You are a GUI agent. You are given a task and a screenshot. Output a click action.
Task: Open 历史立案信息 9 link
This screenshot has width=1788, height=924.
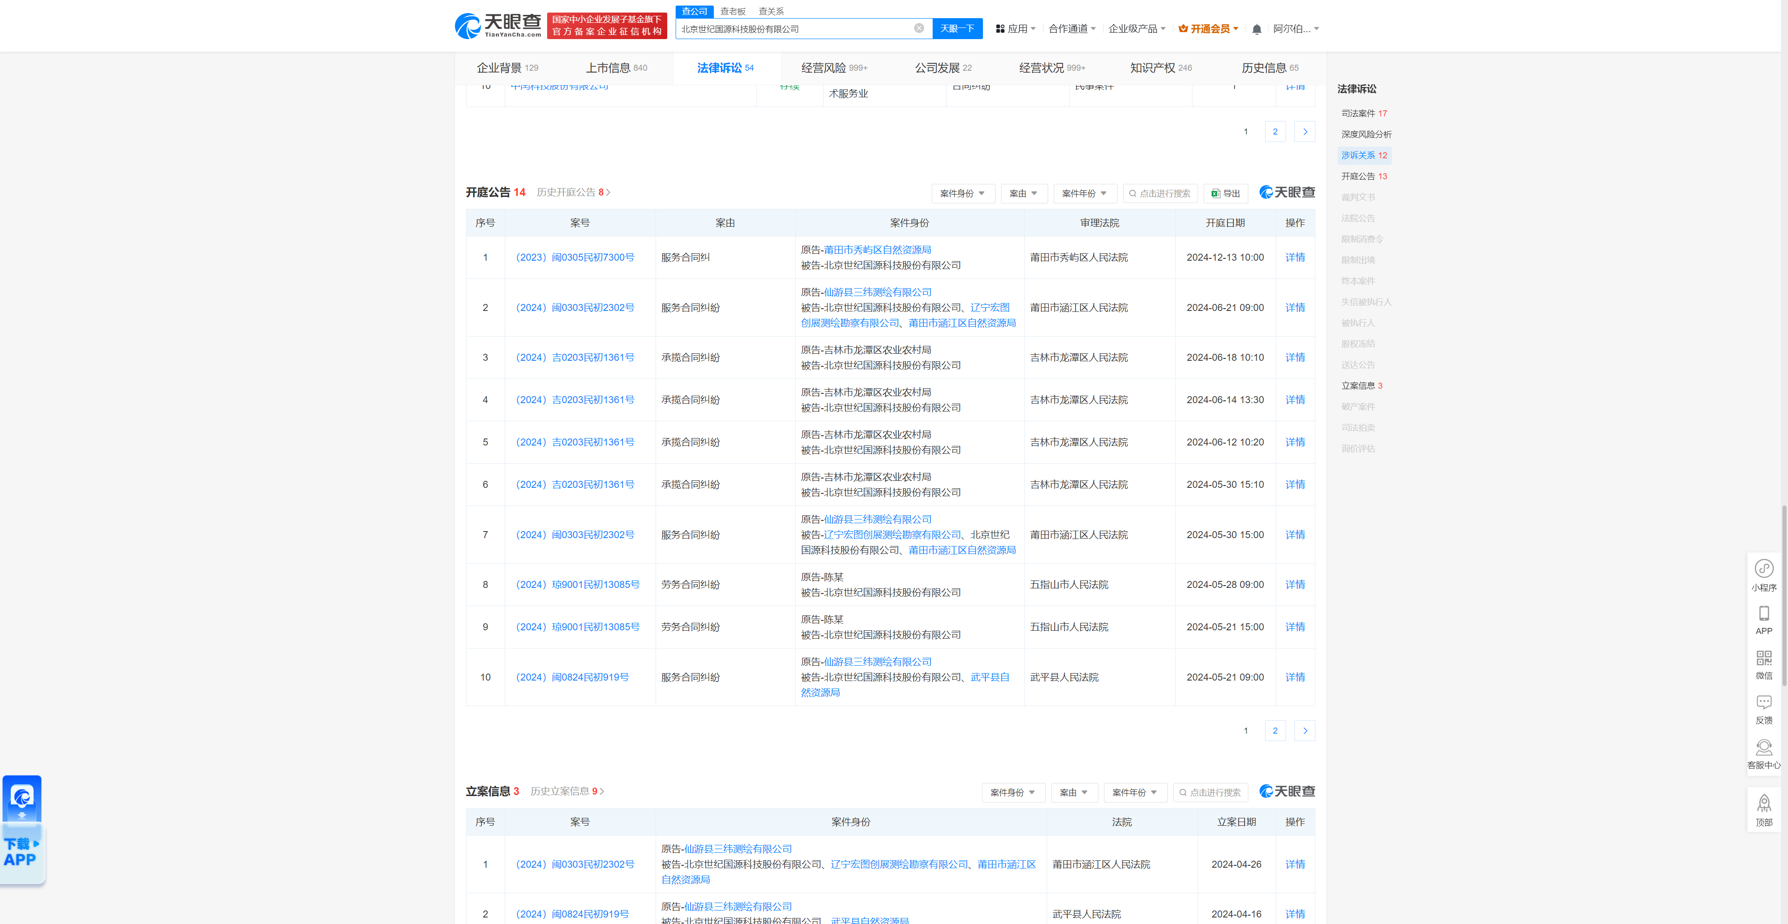pos(567,791)
